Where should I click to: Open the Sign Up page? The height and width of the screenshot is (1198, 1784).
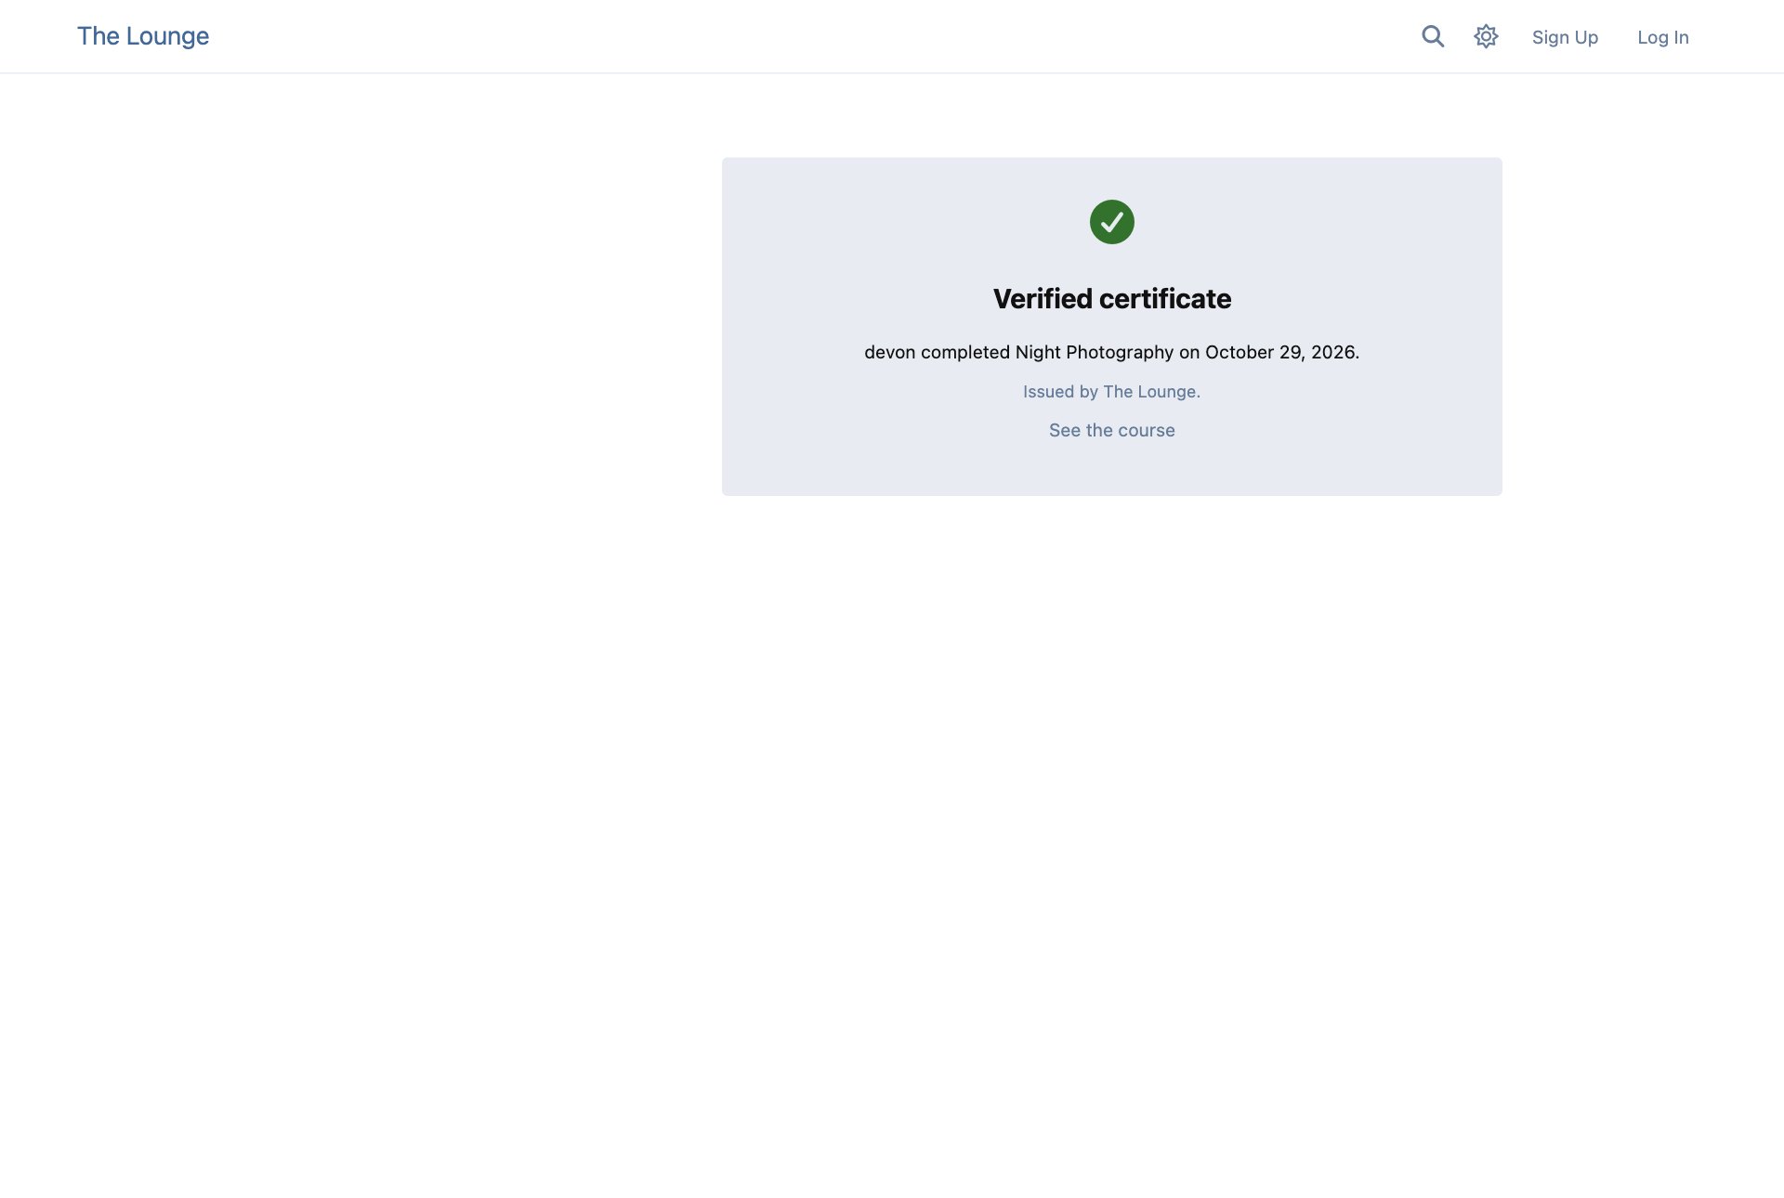tap(1565, 37)
